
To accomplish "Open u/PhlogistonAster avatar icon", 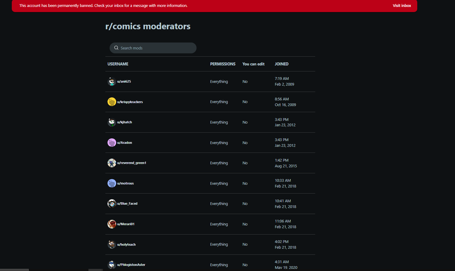I will tap(112, 265).
